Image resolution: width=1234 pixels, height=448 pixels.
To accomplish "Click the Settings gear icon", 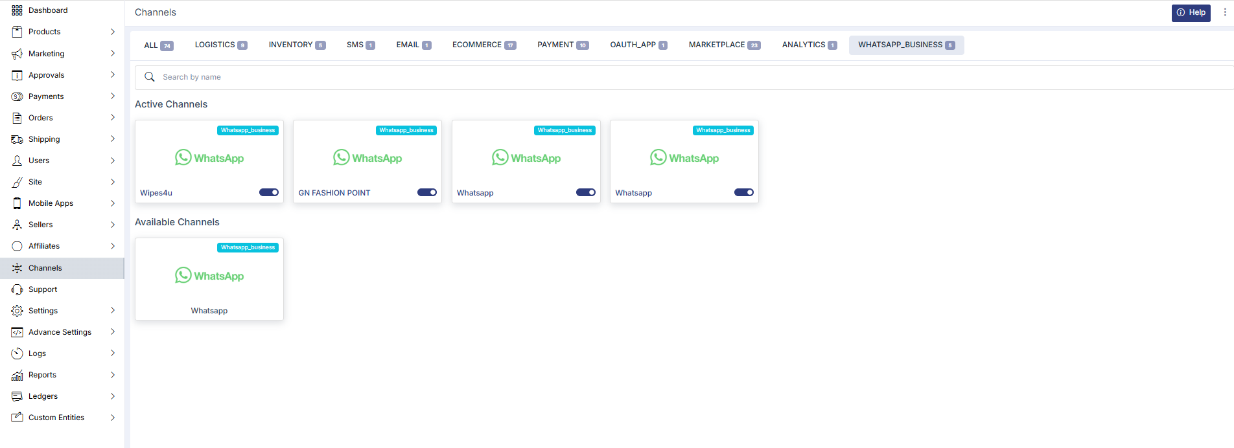I will 17,311.
